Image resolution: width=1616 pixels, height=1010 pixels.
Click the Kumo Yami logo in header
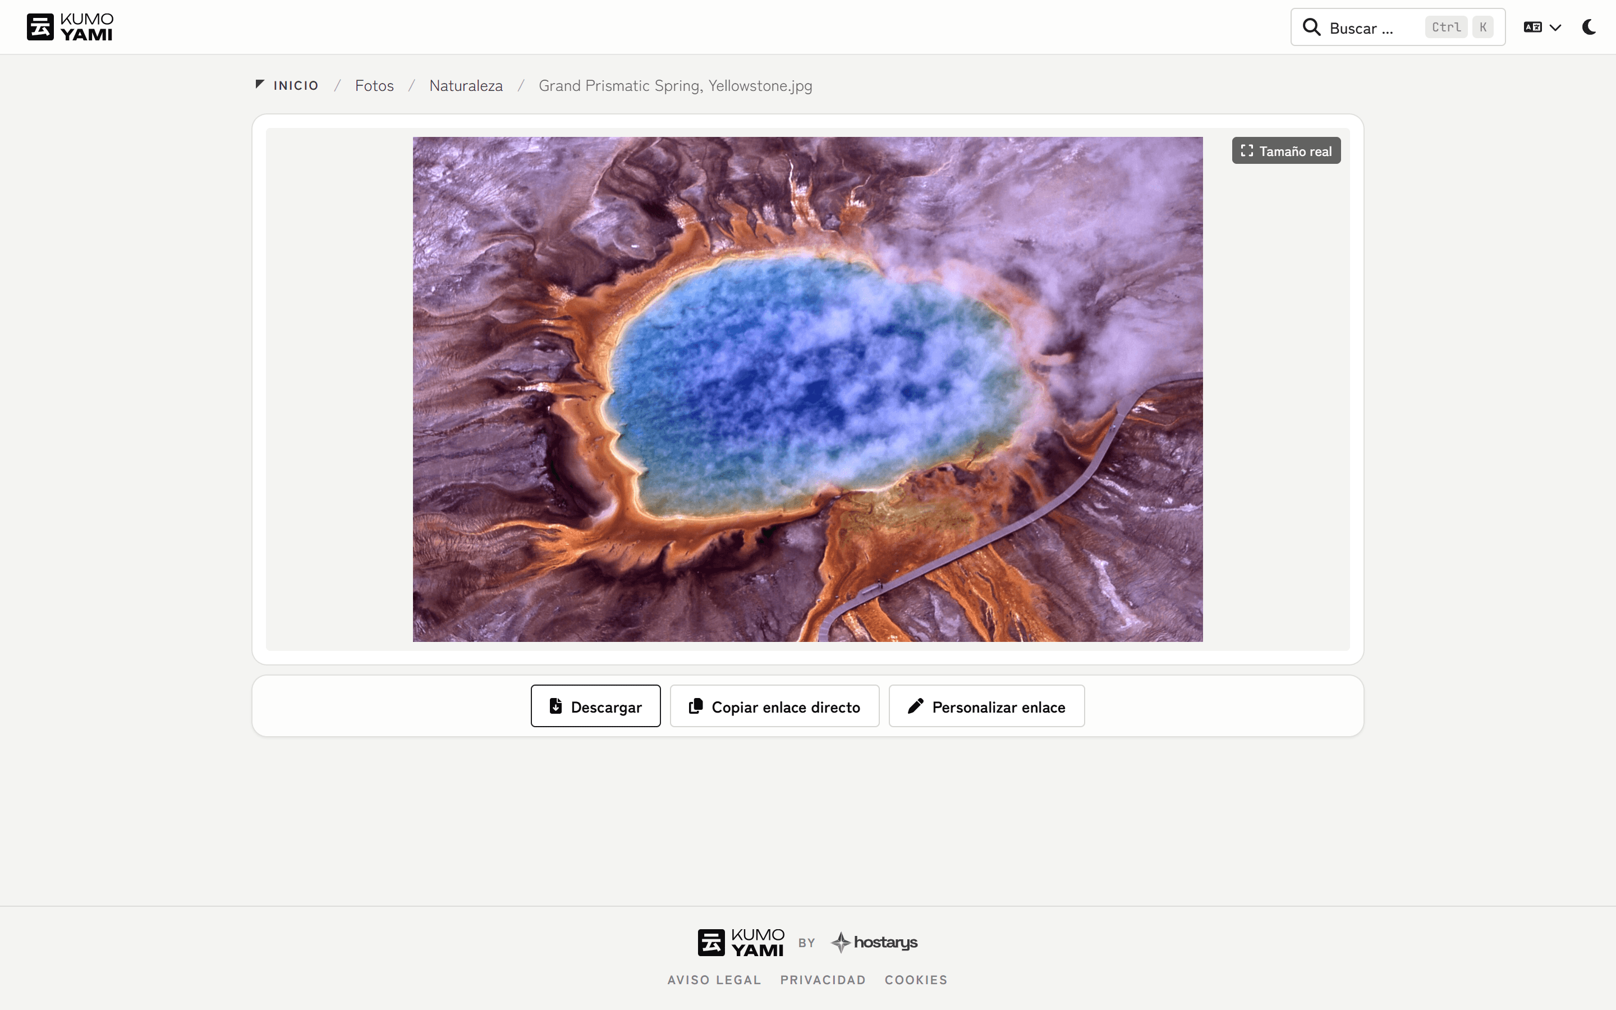pos(70,27)
